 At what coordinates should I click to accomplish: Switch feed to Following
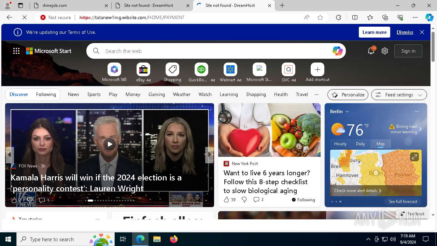click(x=46, y=94)
